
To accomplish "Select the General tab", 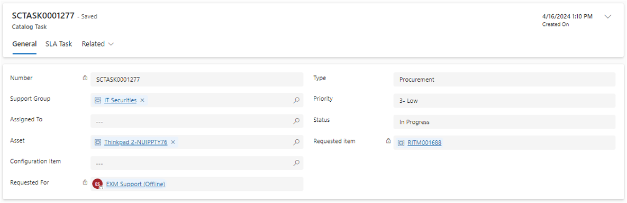I will (x=24, y=44).
